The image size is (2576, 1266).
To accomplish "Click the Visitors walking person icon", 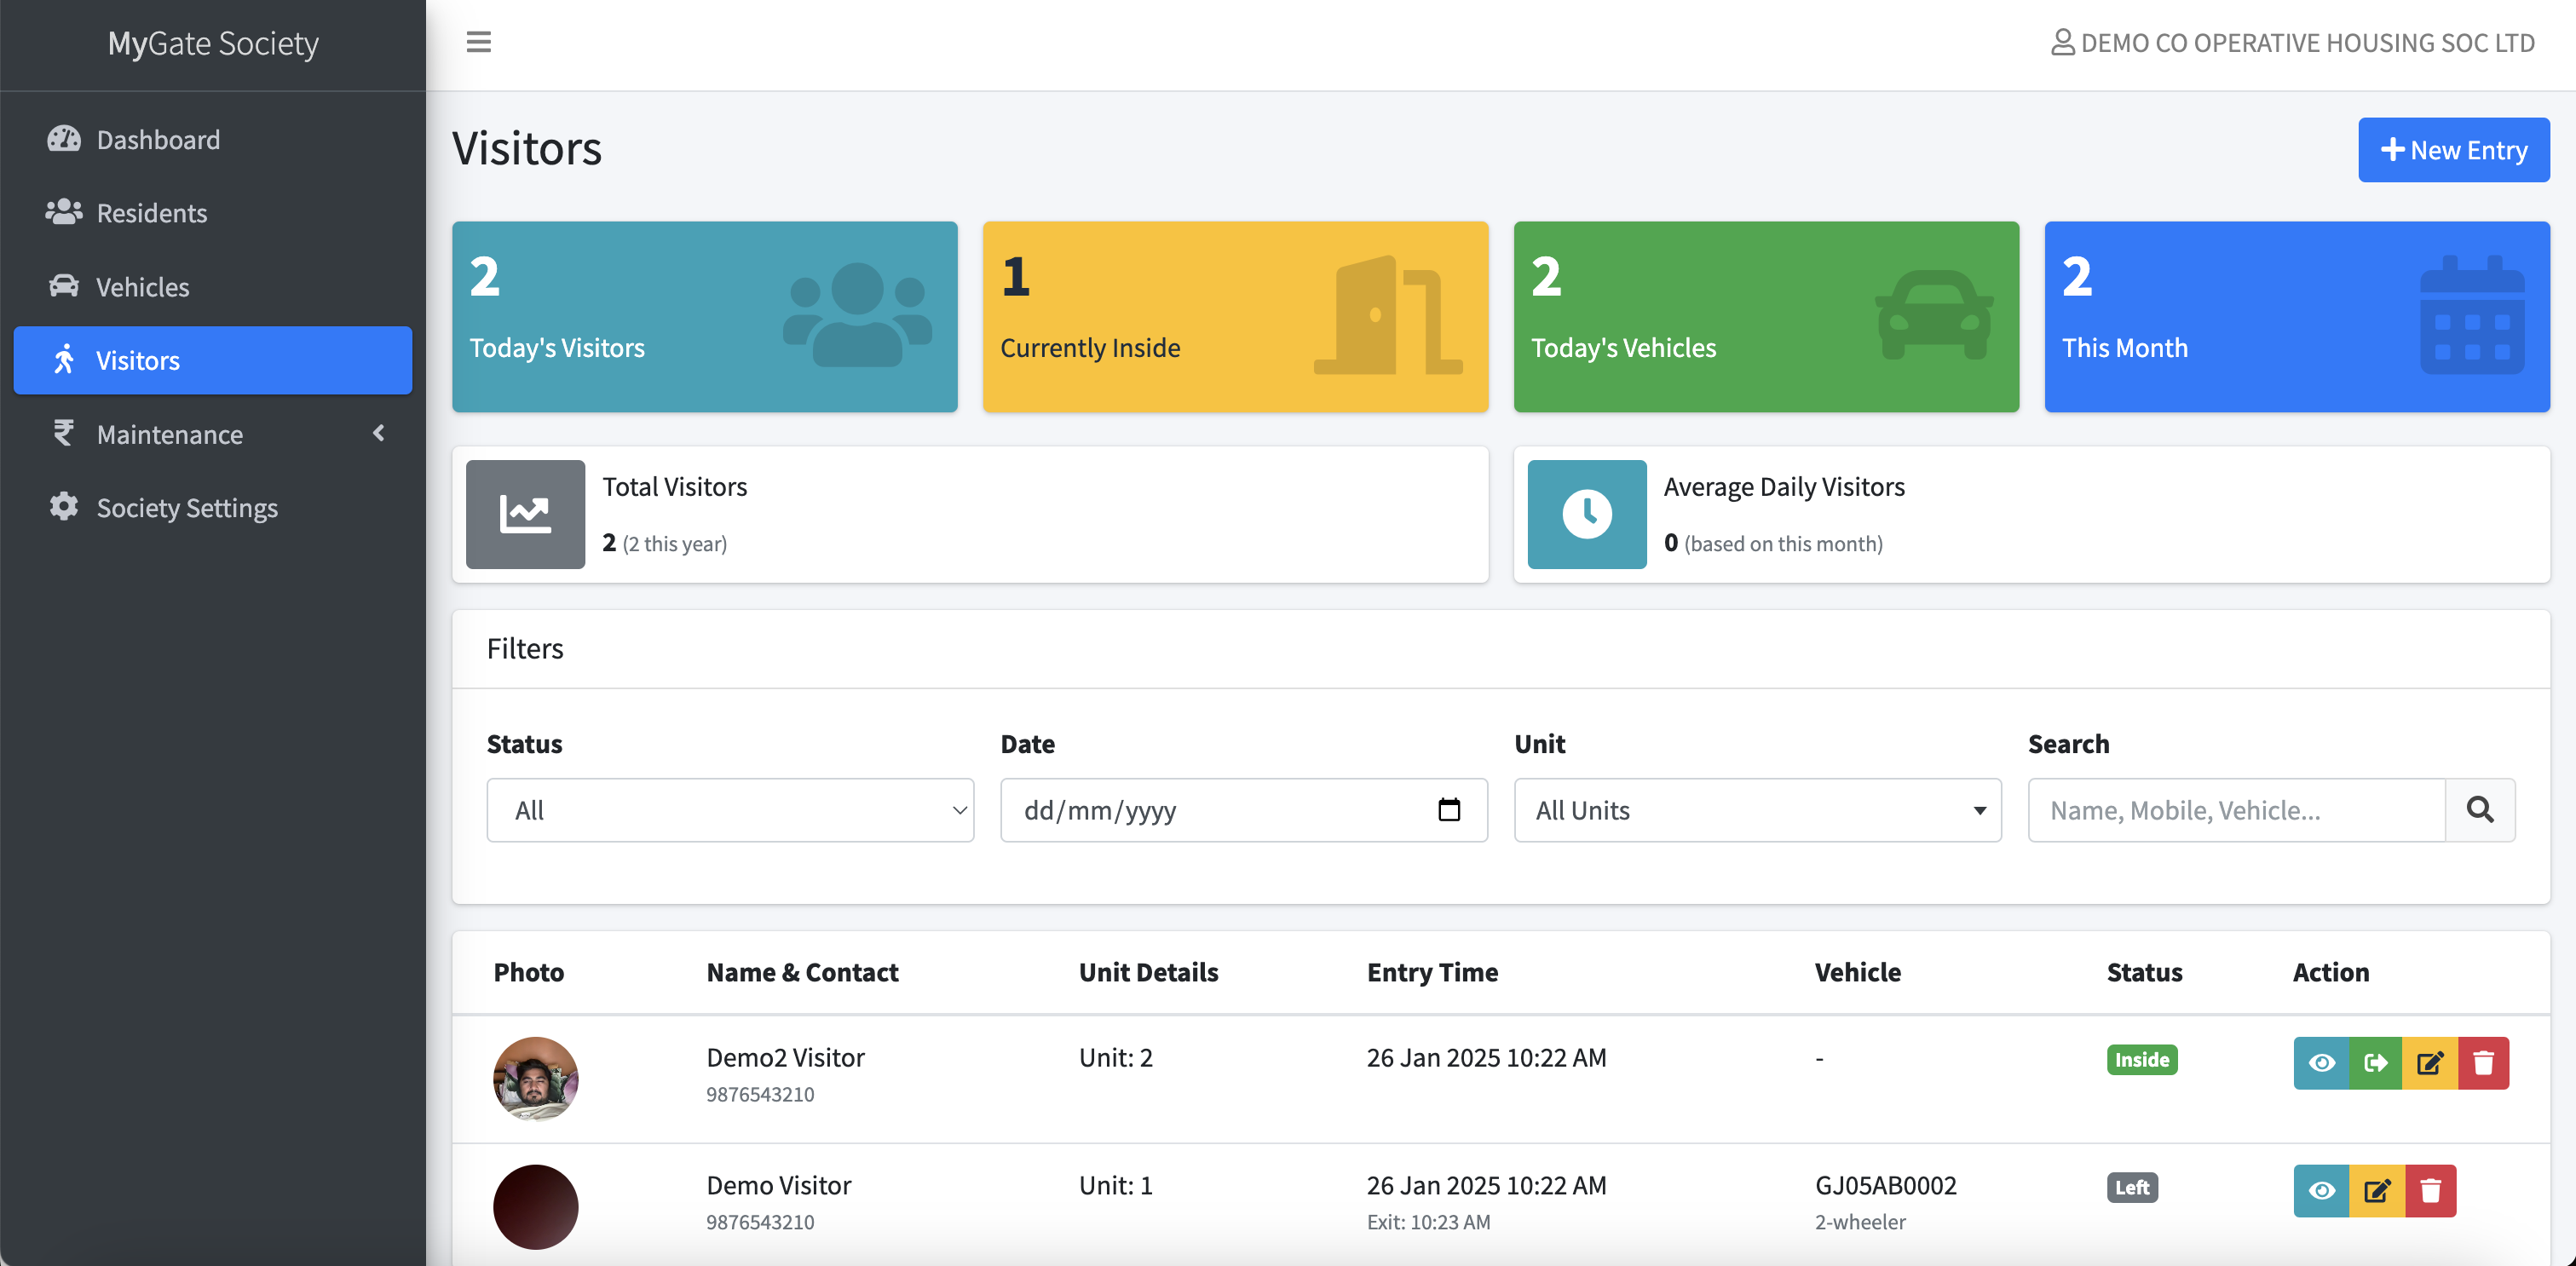I will [64, 359].
